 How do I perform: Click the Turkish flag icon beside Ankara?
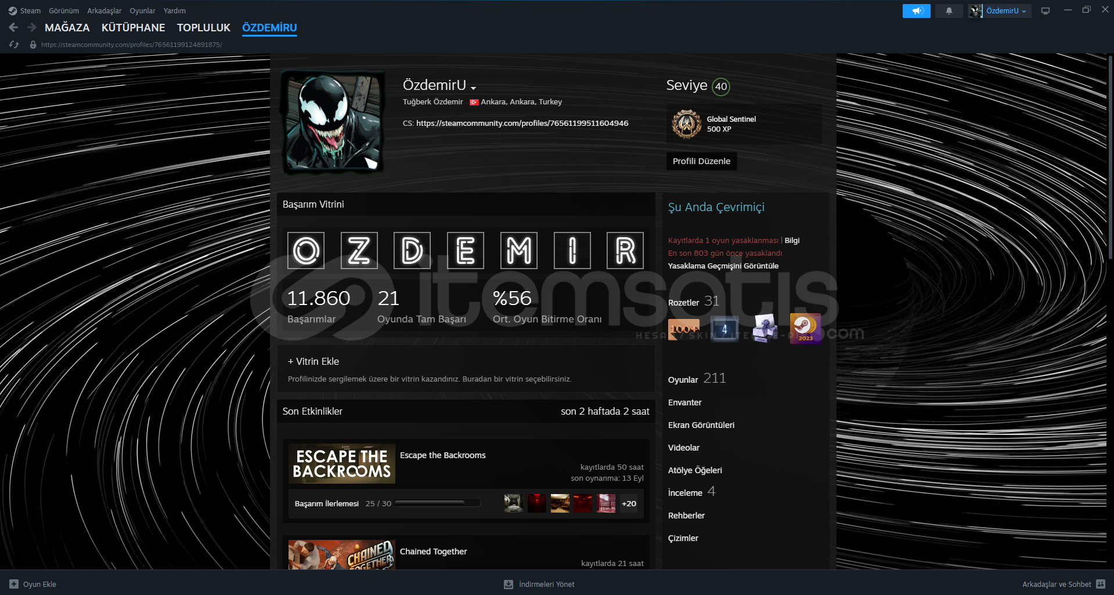474,102
